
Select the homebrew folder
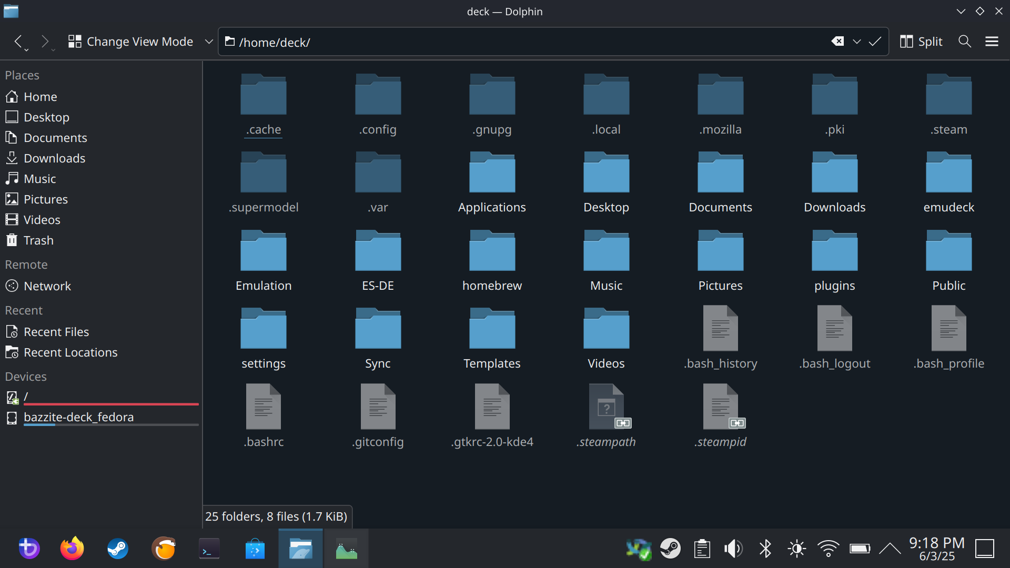[492, 261]
